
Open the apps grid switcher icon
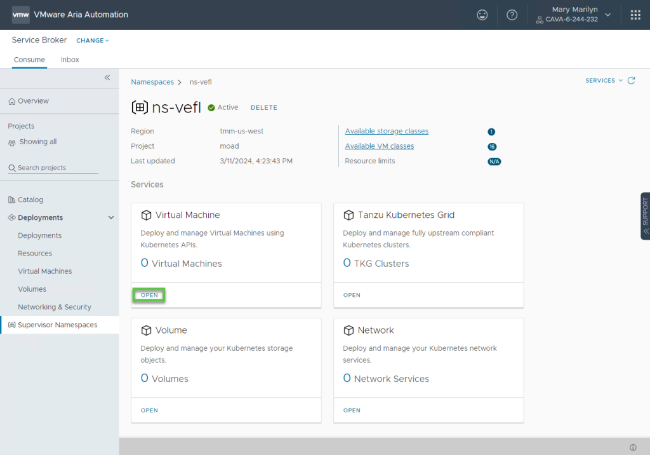click(635, 15)
